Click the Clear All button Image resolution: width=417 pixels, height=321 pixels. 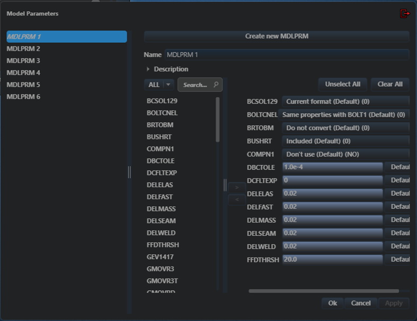[x=390, y=84]
